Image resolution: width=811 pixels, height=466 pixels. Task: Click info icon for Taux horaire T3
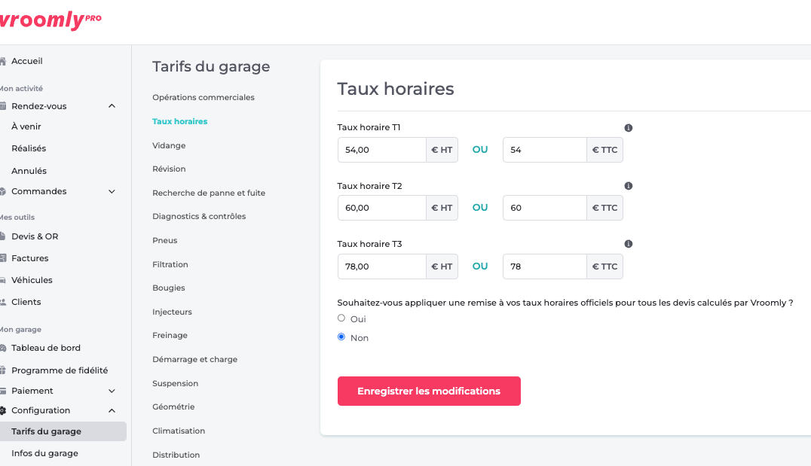(x=629, y=244)
